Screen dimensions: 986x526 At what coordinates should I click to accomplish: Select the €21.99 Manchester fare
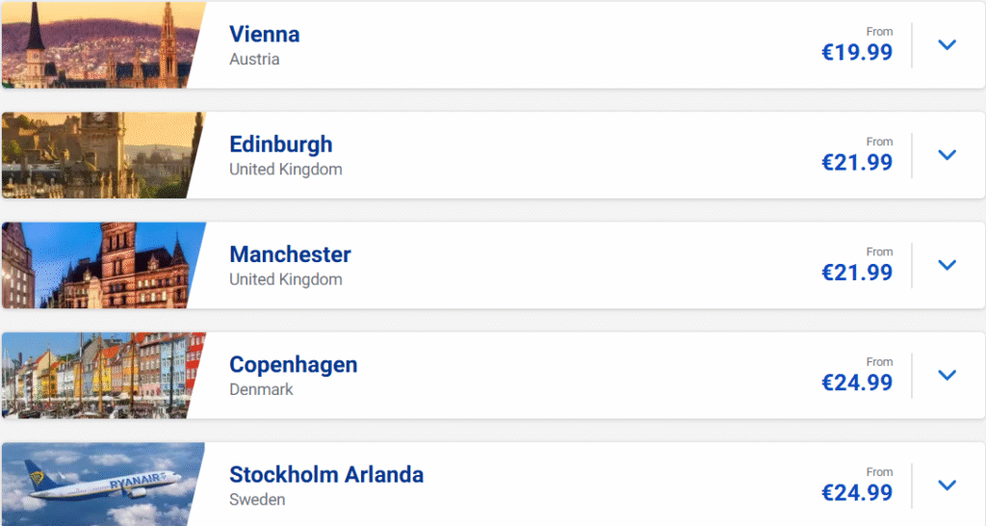point(856,273)
